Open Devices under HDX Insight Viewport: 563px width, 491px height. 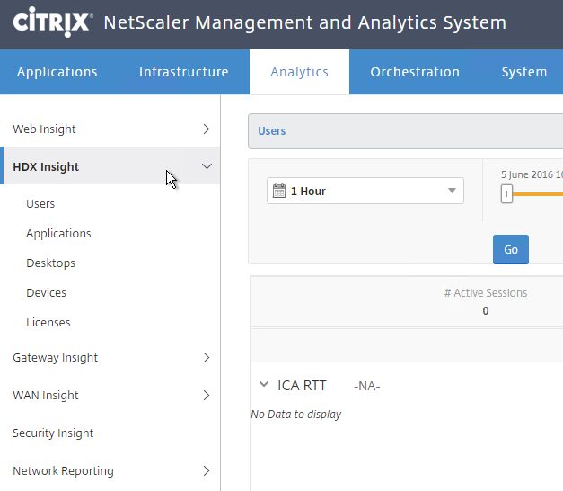[x=47, y=293]
